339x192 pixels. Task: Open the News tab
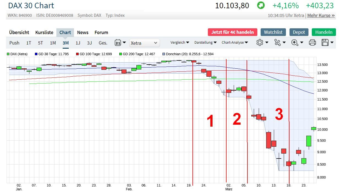83,32
